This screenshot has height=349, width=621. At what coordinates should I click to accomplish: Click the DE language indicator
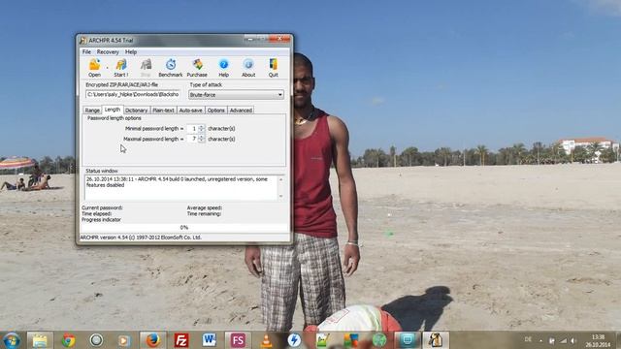point(528,339)
